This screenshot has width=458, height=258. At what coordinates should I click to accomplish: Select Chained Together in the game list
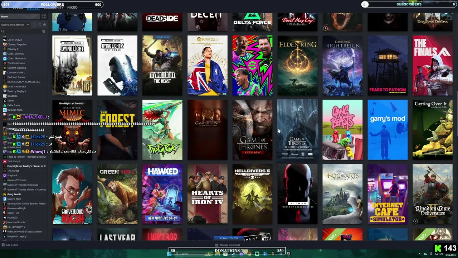(17, 44)
